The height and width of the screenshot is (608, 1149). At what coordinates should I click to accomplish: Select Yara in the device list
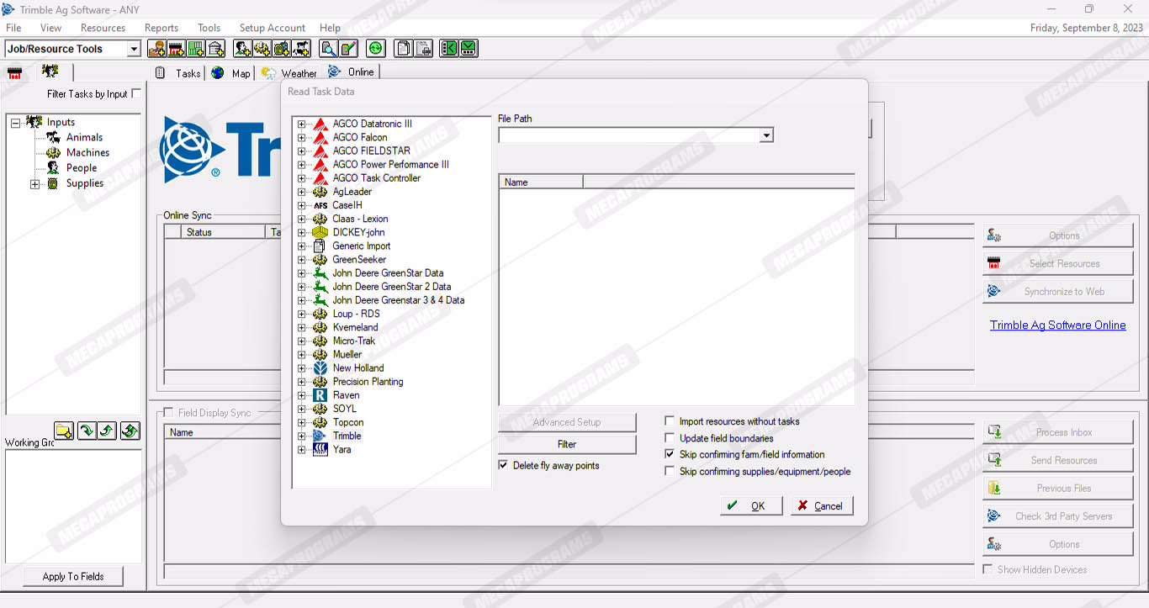(x=342, y=449)
